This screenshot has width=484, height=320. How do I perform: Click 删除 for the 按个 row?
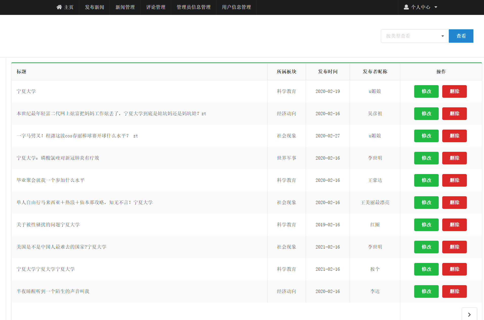454,269
